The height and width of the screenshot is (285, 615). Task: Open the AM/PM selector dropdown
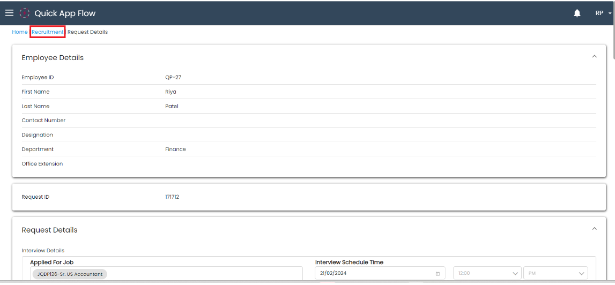[555, 273]
